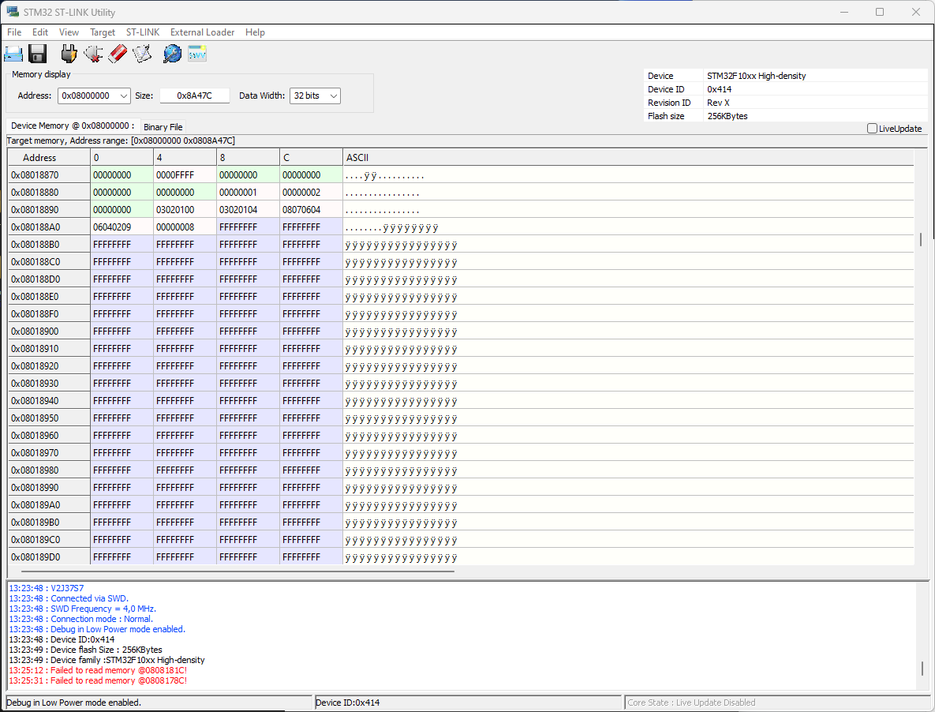Click cell 08070604 in row 0x08018890

click(311, 210)
